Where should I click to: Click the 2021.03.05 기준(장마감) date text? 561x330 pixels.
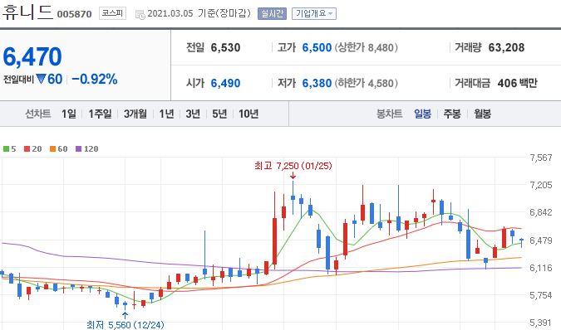(199, 13)
